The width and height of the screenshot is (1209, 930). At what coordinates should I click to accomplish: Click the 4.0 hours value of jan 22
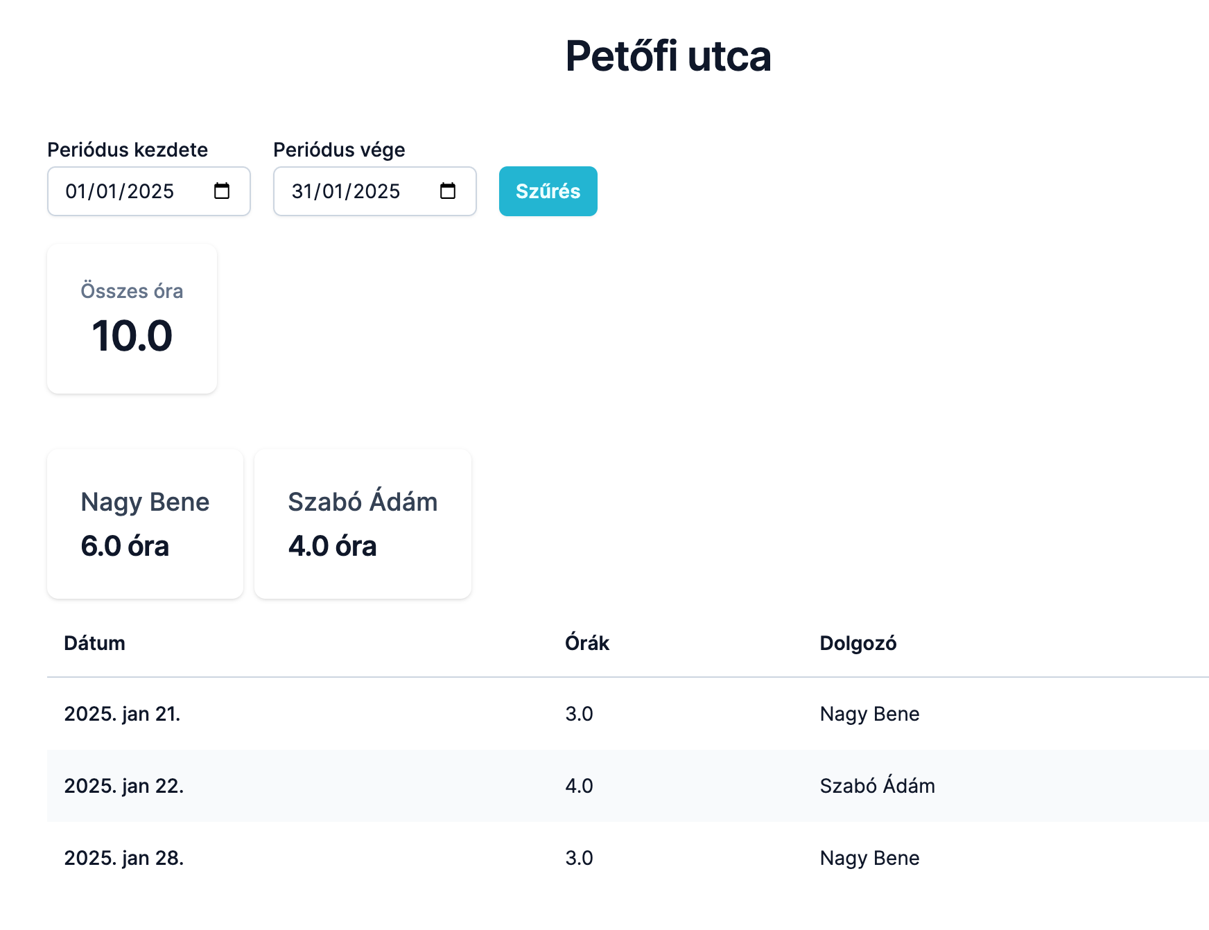[x=579, y=786]
